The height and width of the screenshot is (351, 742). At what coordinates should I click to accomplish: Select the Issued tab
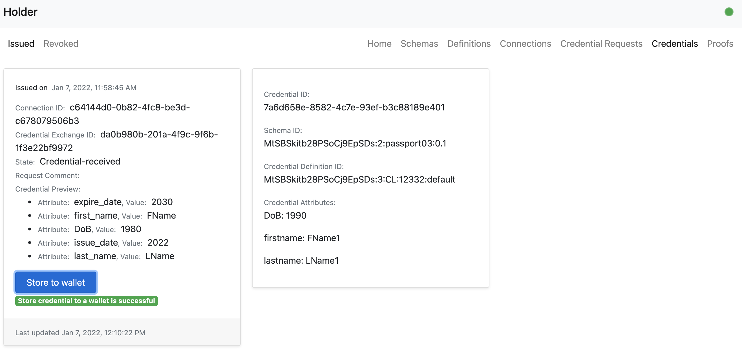pos(21,43)
